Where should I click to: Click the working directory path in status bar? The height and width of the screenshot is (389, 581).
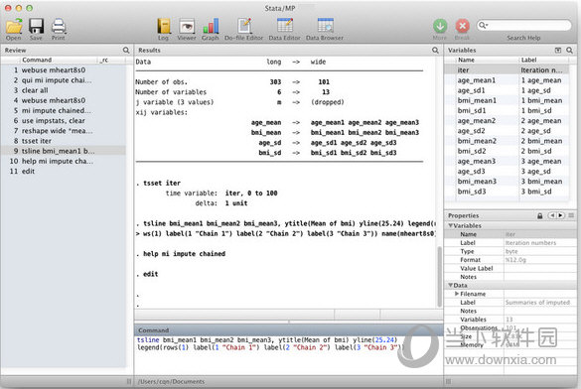[x=171, y=381]
